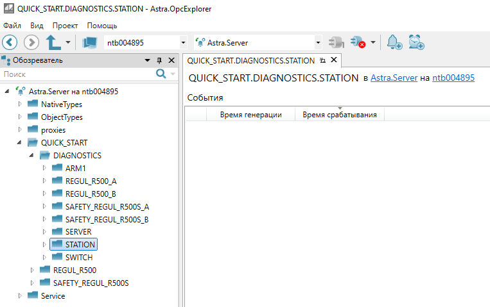
Task: Click the alarm clock with plus icon
Action: coord(417,43)
